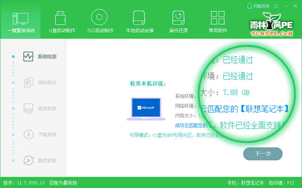Open the ISO启动制作 disc icon

coord(99,17)
